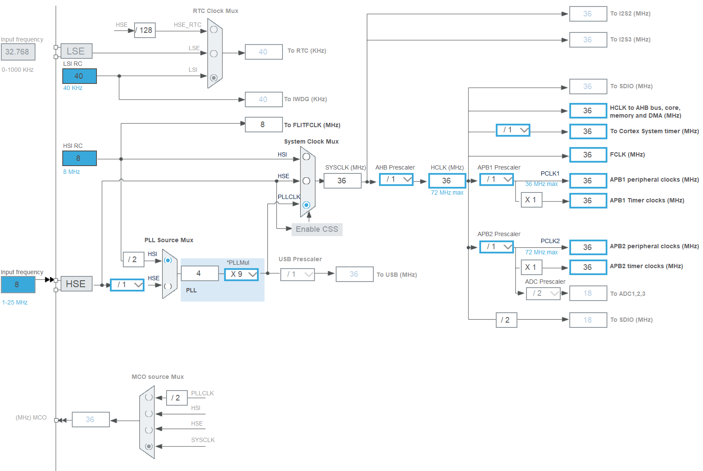The image size is (703, 471).
Task: Click the LSE input frequency 32.768 field
Action: point(18,52)
